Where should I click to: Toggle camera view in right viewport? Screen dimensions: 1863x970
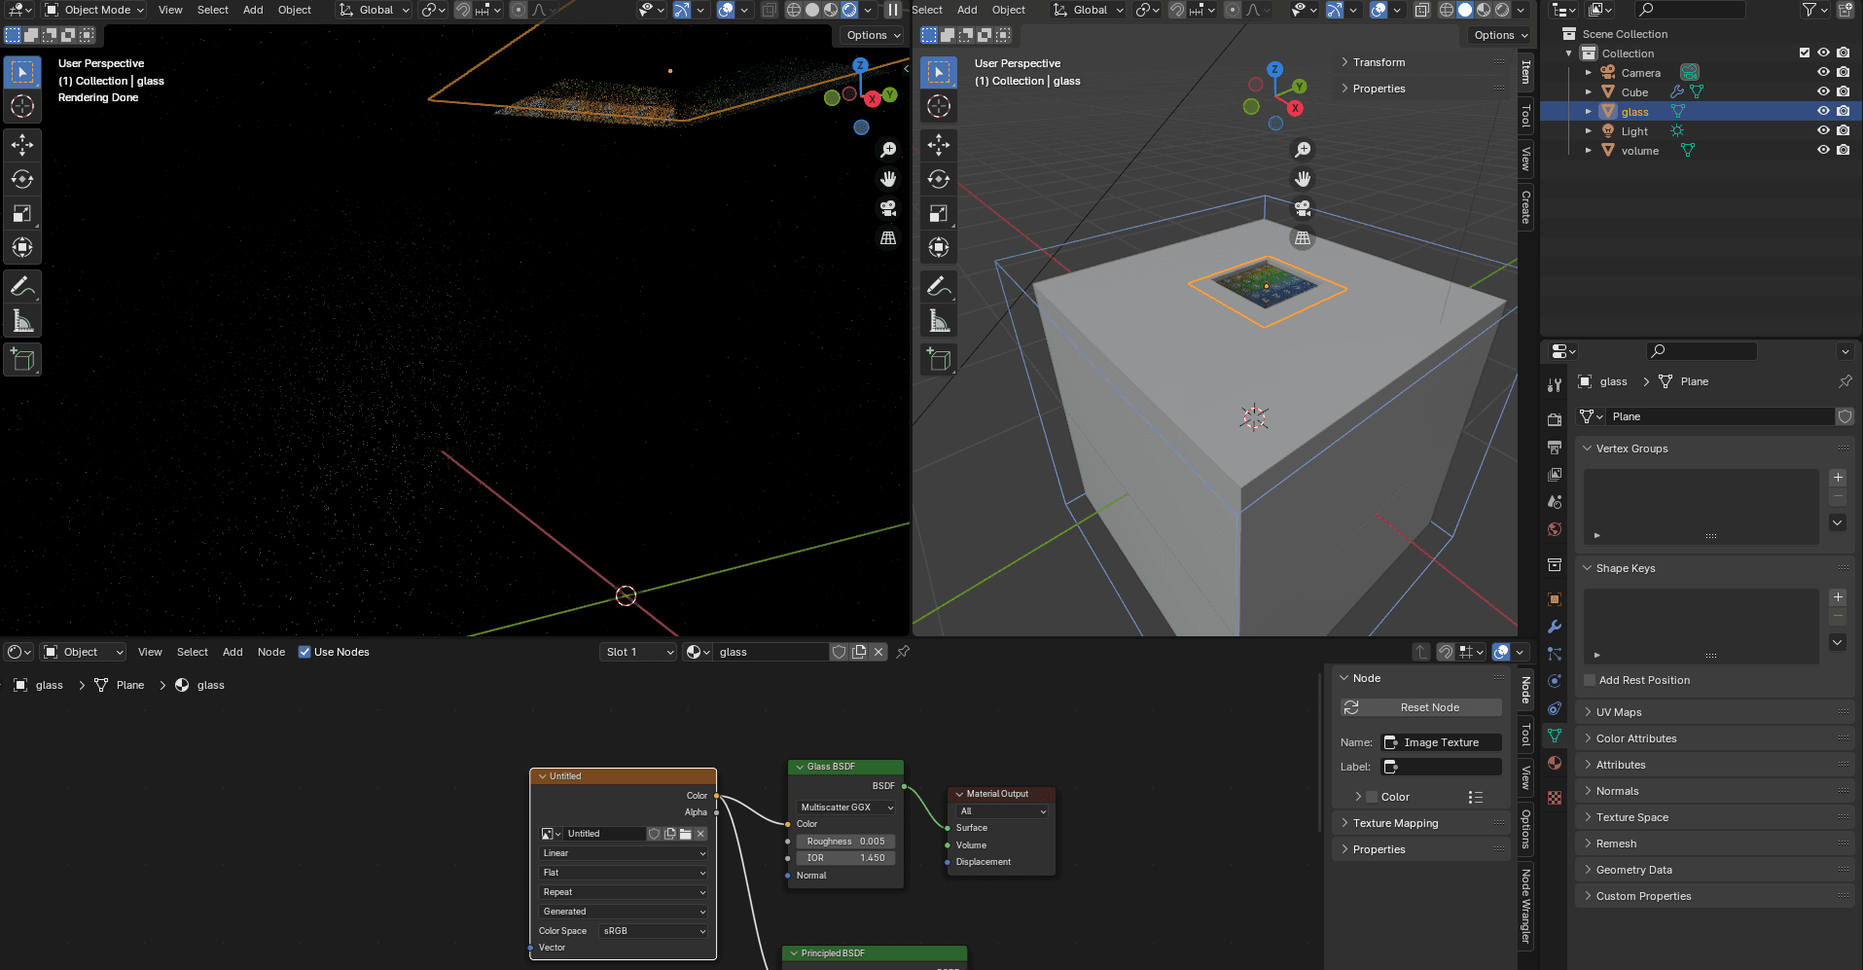pyautogui.click(x=1302, y=208)
